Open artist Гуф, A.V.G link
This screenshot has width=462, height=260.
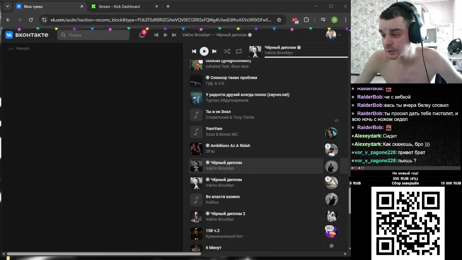tap(215, 83)
